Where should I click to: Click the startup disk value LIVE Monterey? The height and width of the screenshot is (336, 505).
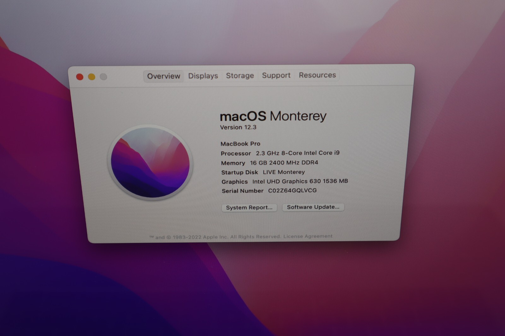pyautogui.click(x=284, y=172)
